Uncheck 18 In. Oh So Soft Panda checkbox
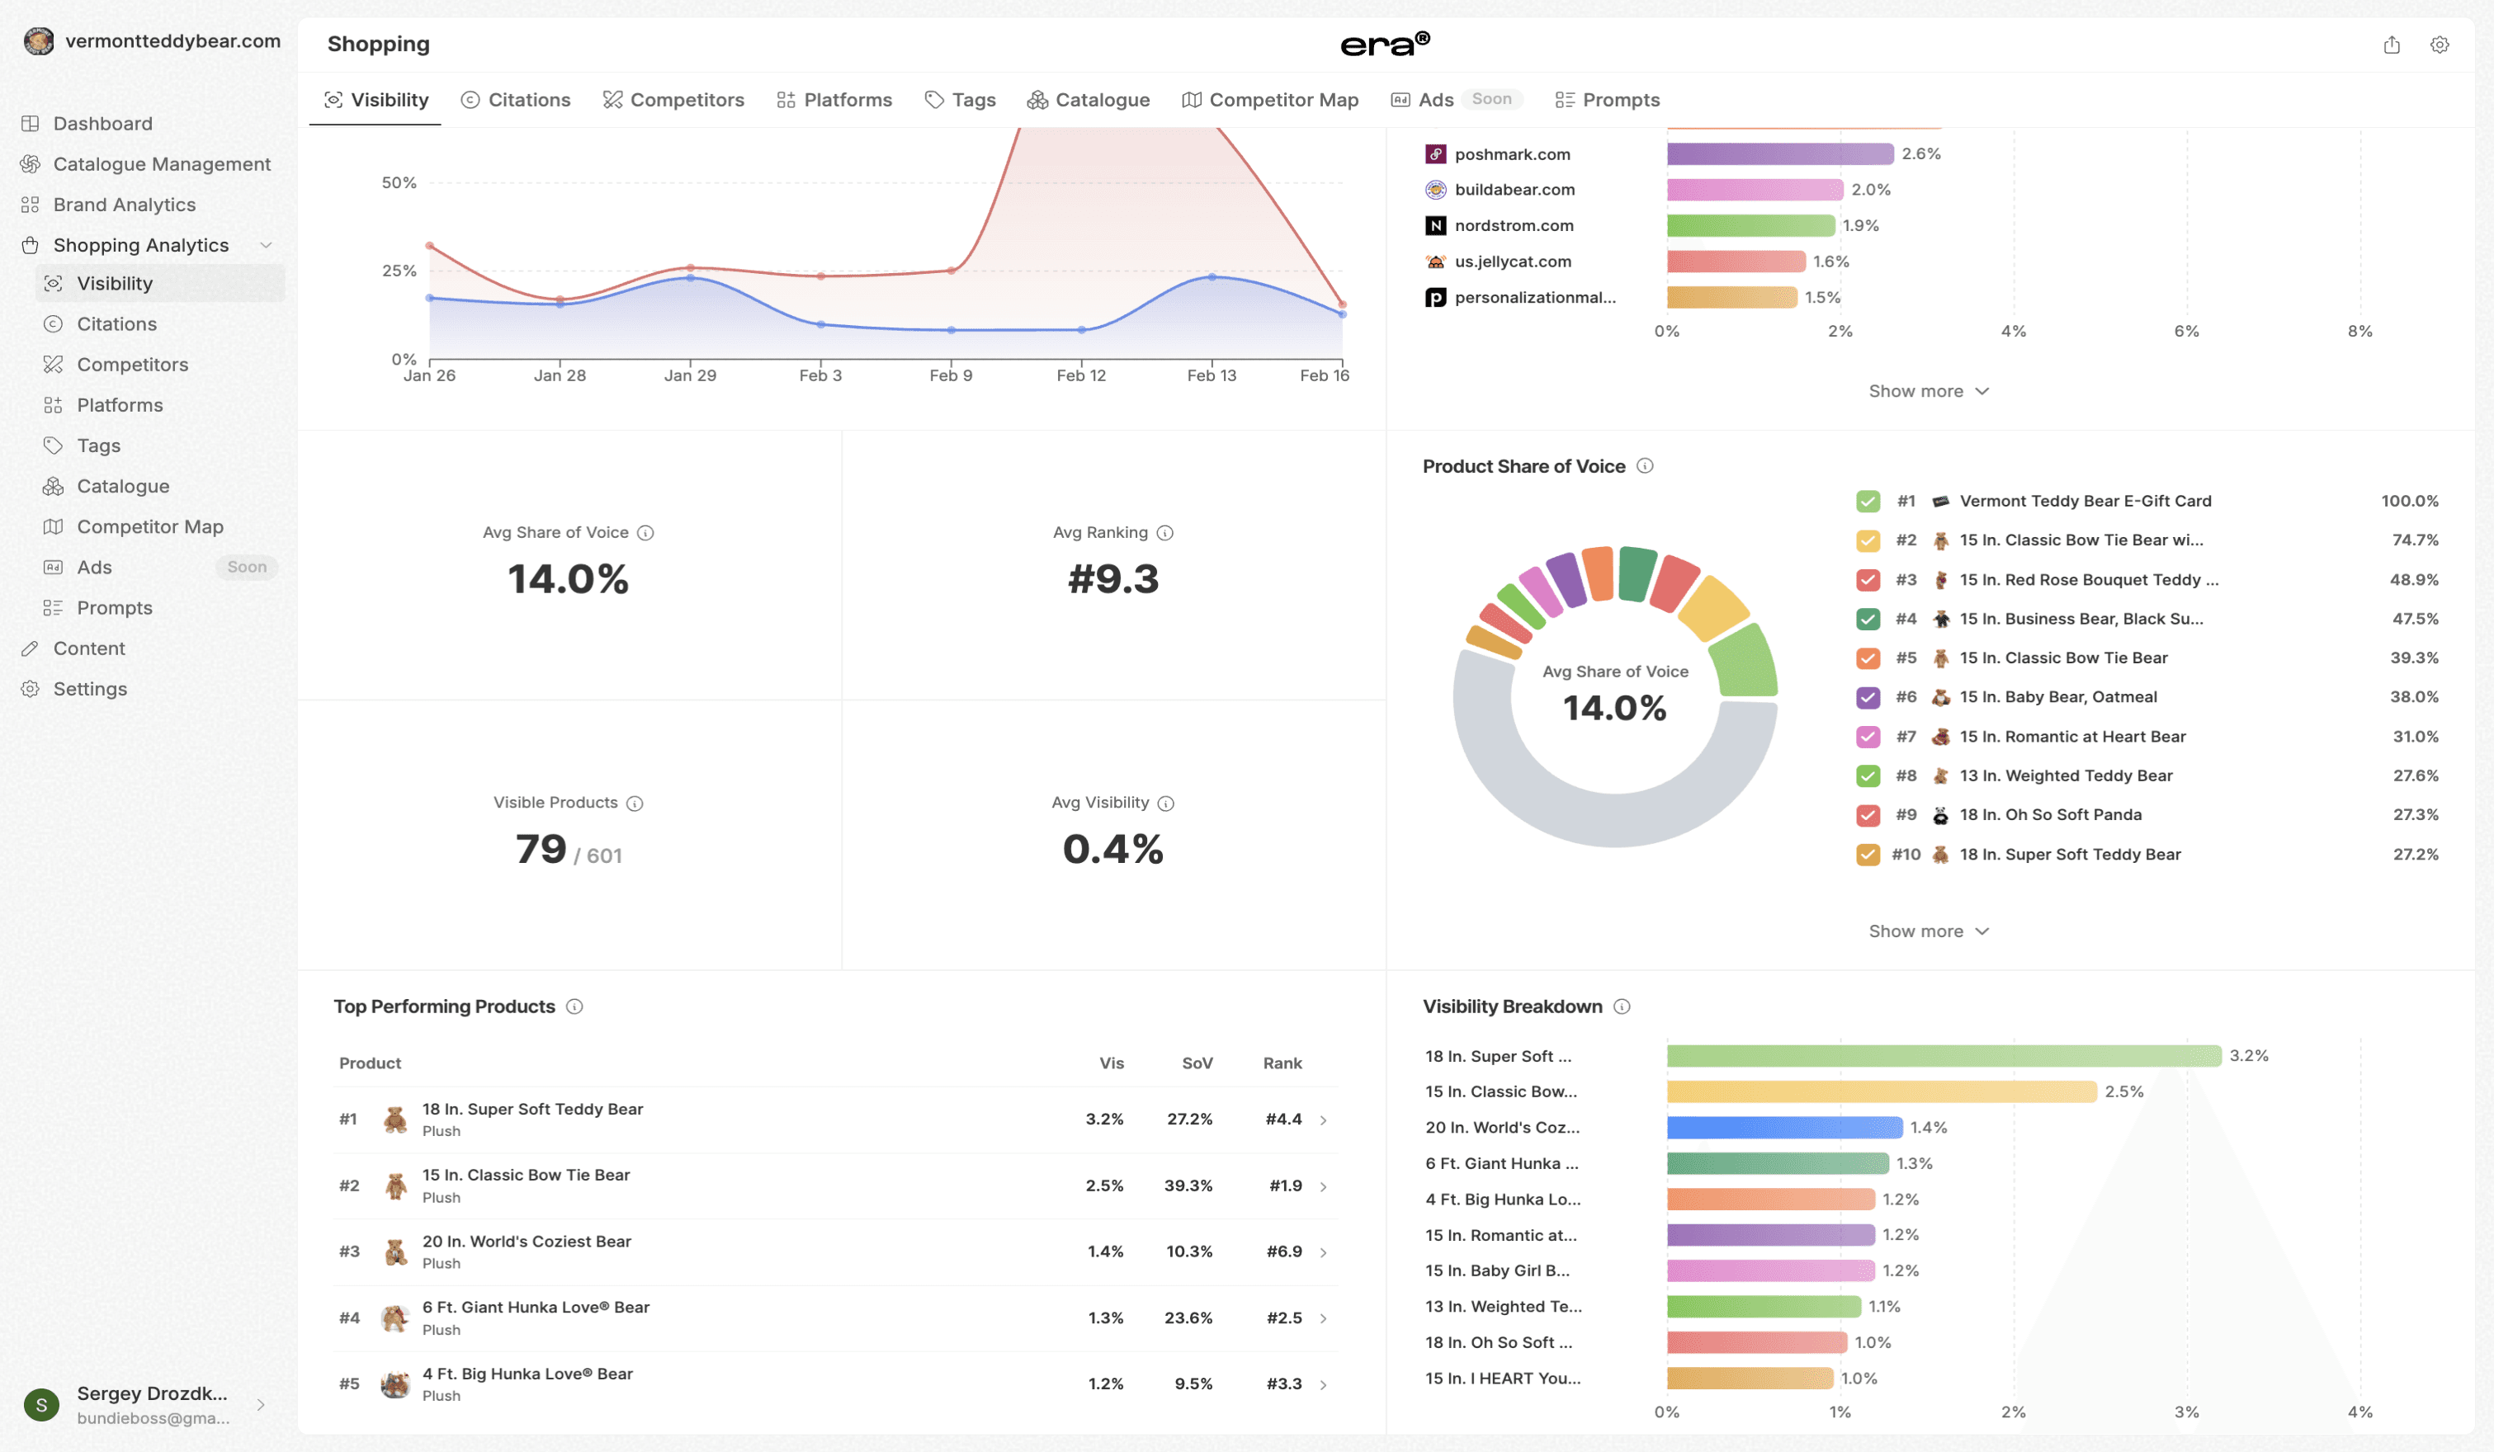 [1868, 815]
